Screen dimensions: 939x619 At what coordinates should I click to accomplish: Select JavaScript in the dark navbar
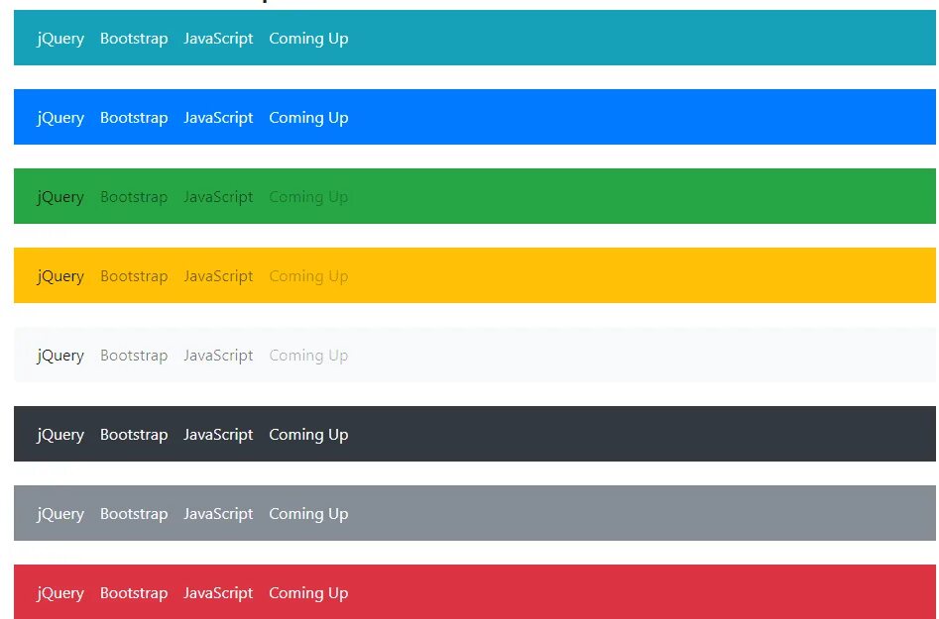(x=218, y=436)
